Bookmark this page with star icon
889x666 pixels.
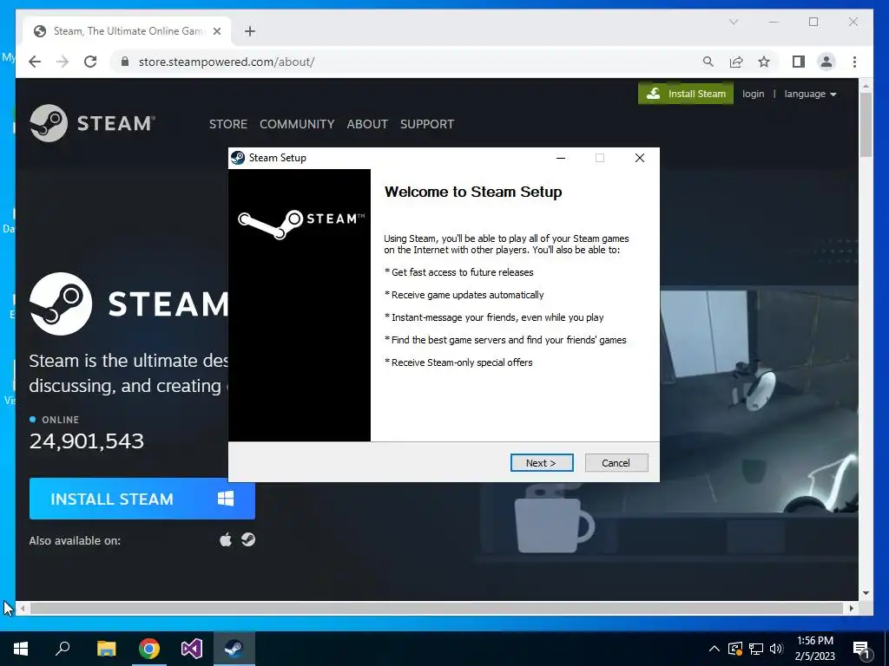tap(764, 62)
